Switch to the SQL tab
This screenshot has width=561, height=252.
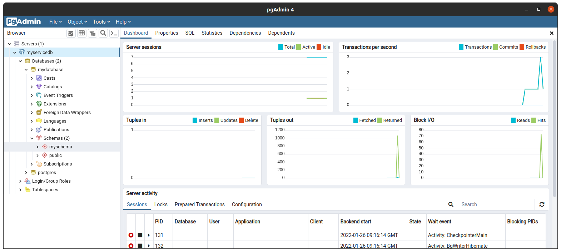[190, 33]
